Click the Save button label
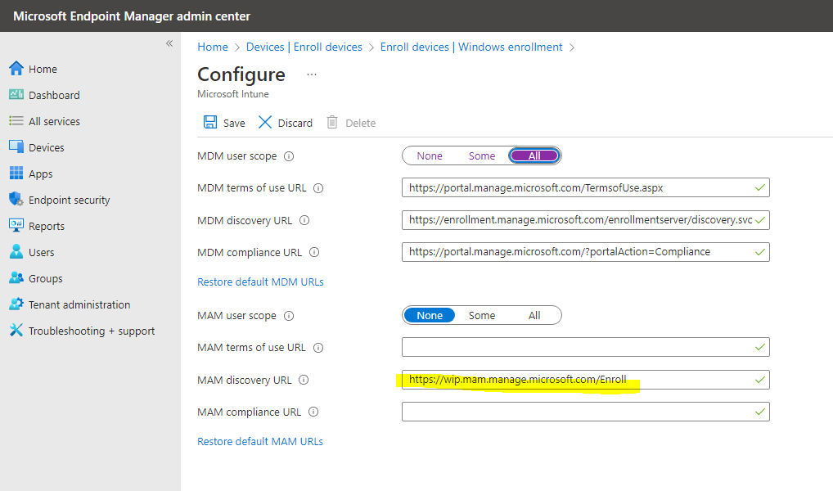 pos(234,123)
